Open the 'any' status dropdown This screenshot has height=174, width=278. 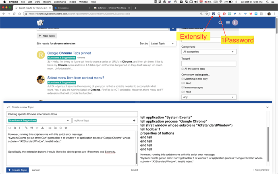pos(209,97)
